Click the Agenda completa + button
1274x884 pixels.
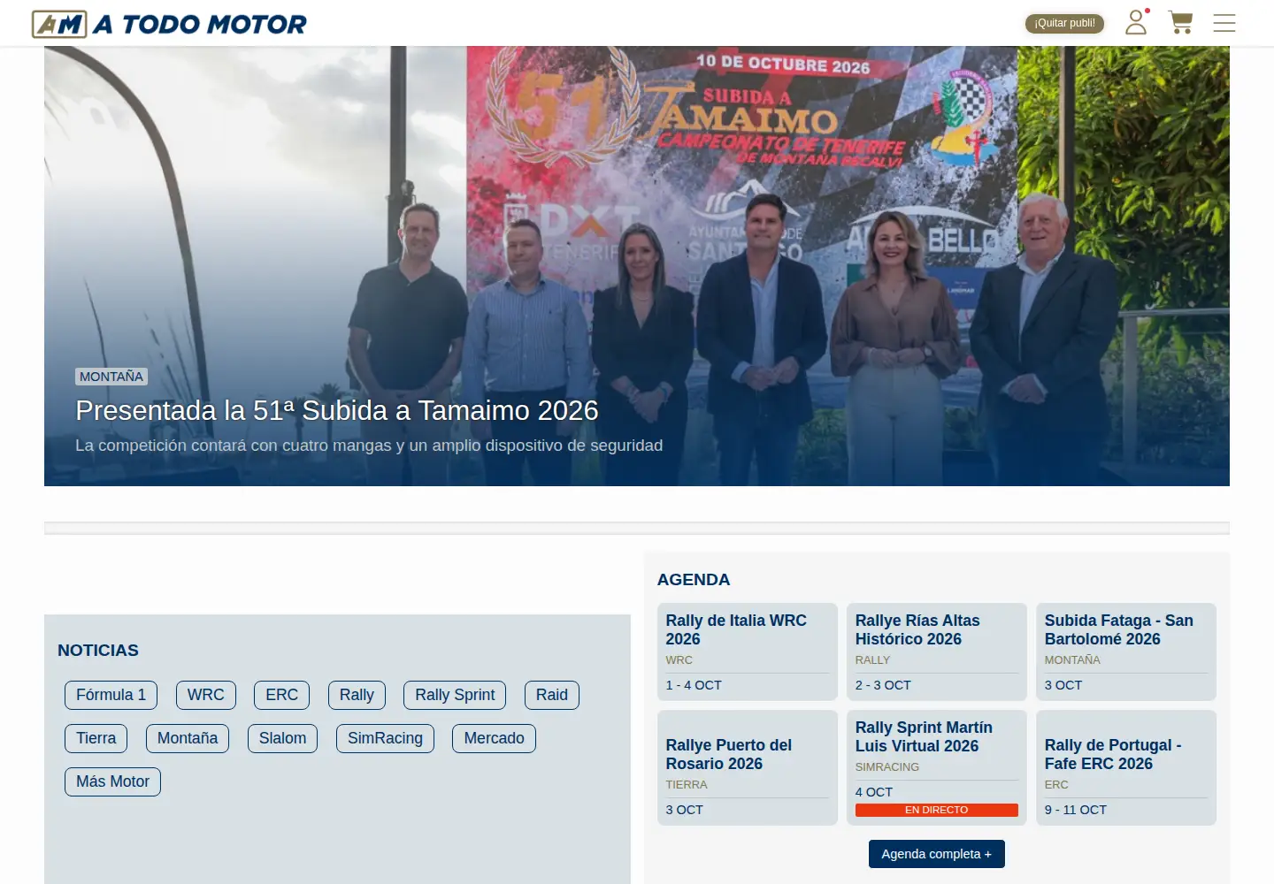point(937,854)
